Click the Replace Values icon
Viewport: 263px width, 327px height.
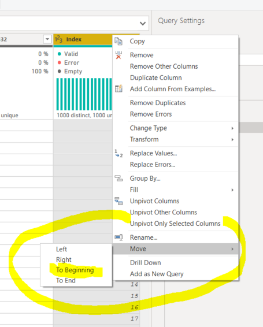click(118, 154)
